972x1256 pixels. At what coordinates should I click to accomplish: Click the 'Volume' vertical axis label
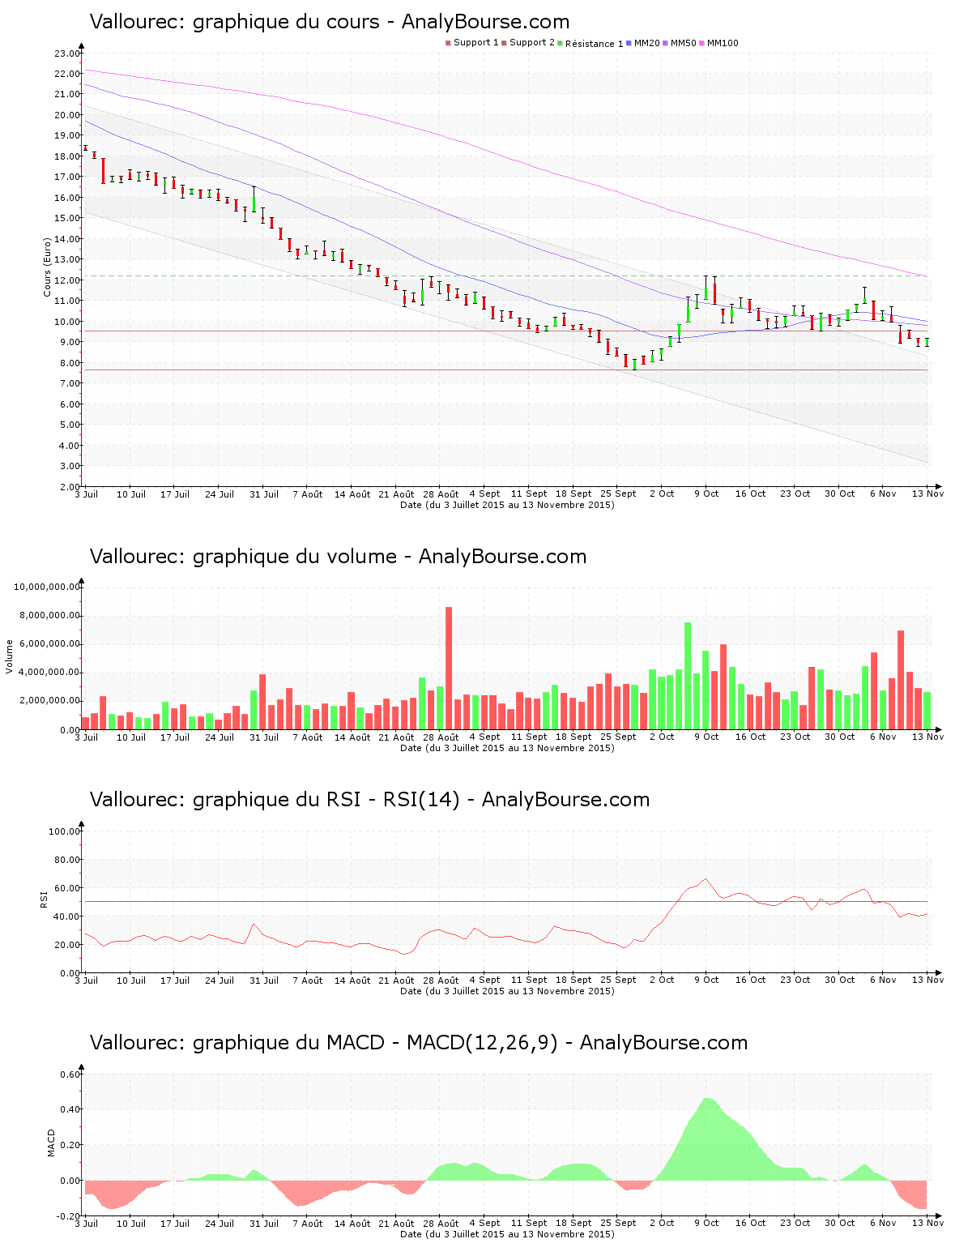pyautogui.click(x=10, y=656)
